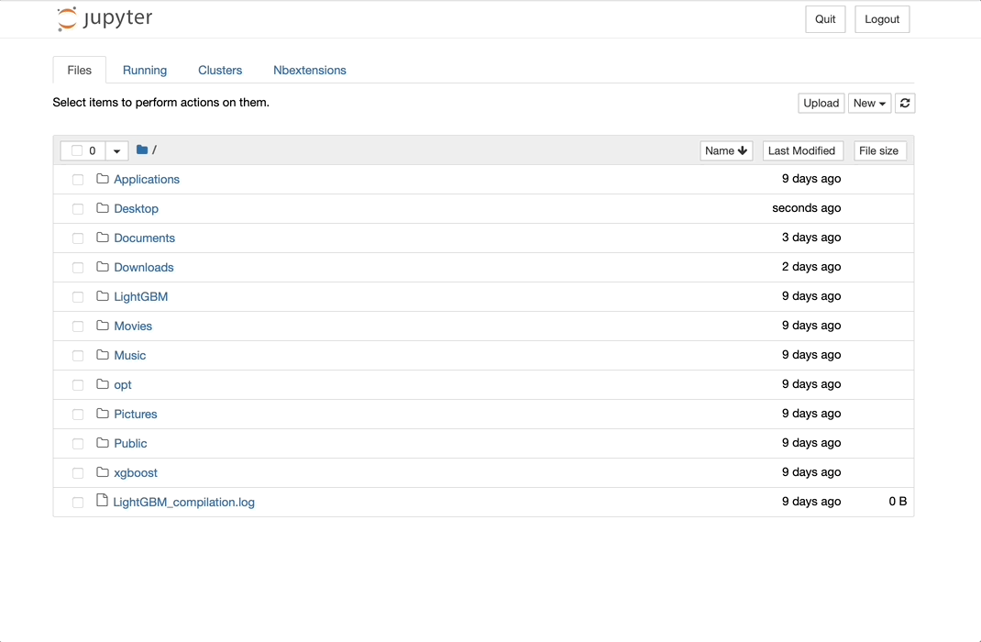The width and height of the screenshot is (981, 642).
Task: Open the New dropdown menu
Action: (869, 104)
